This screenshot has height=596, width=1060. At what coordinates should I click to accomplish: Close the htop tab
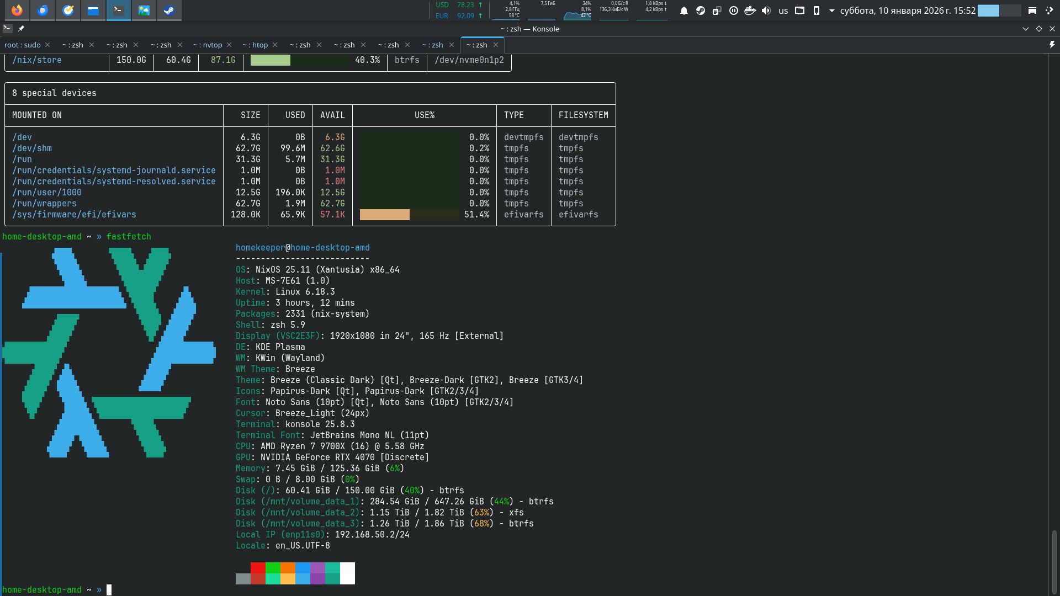(275, 45)
